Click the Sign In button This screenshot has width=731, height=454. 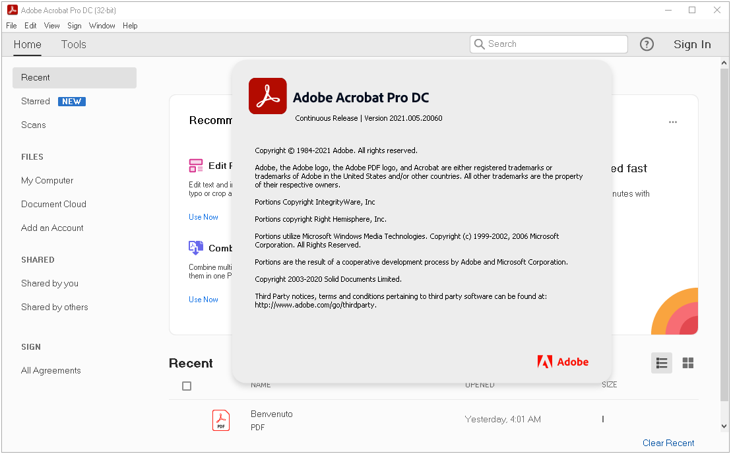[692, 44]
